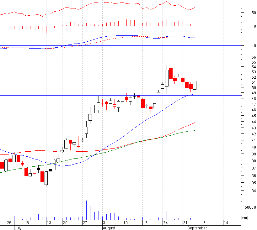Click the 37 price axis label
The image size is (257, 230).
click(254, 168)
